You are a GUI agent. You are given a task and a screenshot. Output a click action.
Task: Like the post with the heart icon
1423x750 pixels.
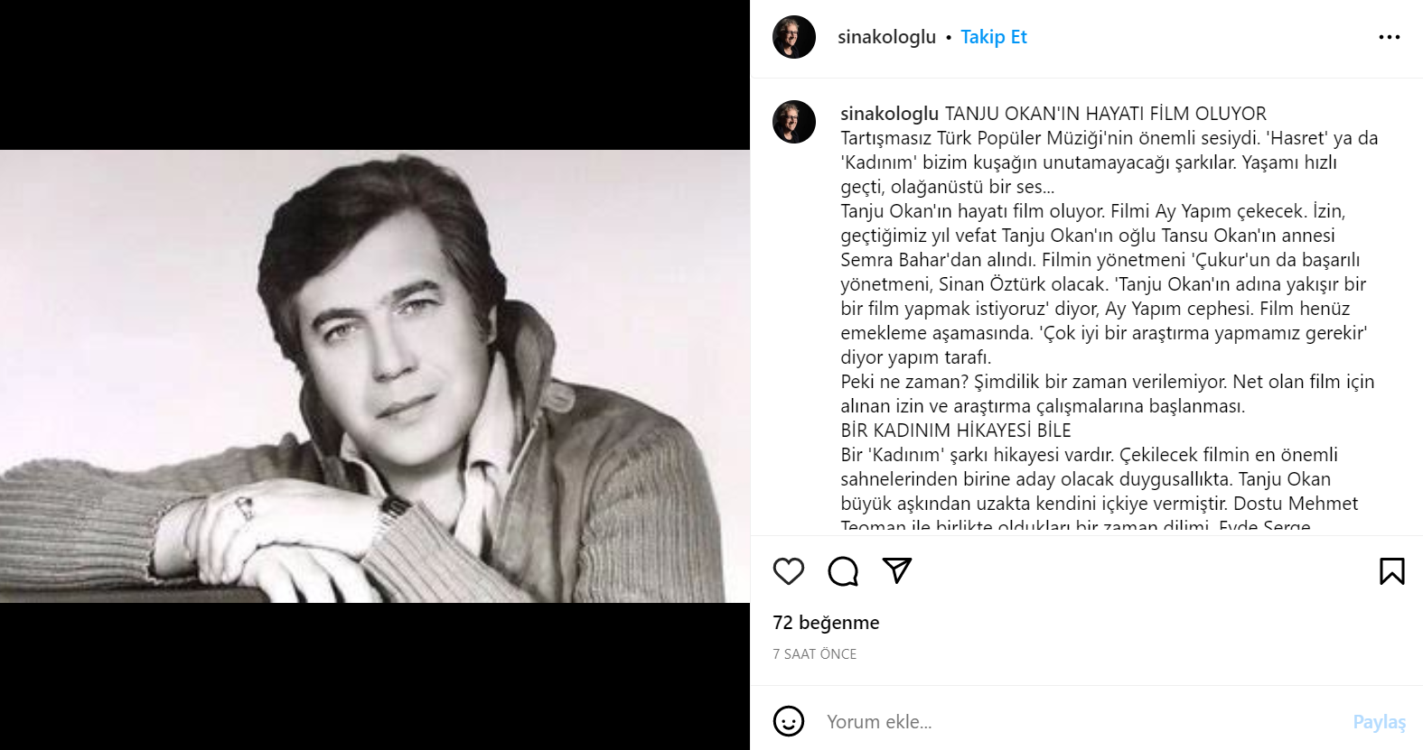point(789,571)
